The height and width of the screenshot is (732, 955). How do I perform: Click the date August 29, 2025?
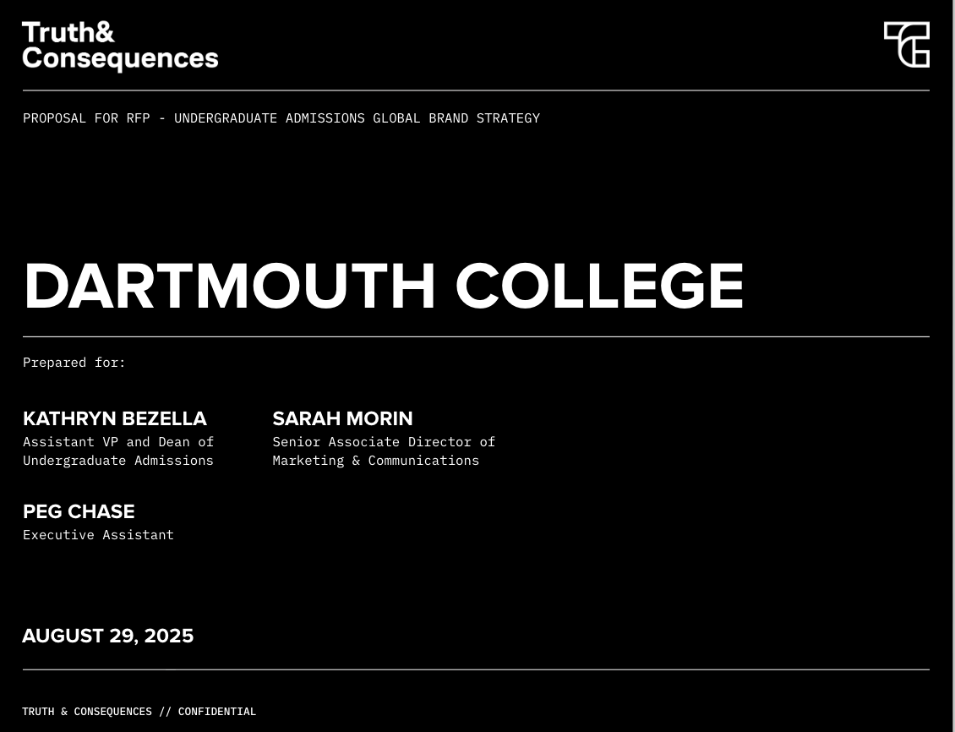point(108,636)
